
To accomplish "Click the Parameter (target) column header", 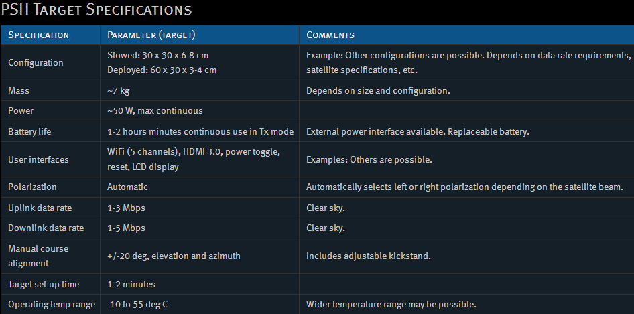I will pyautogui.click(x=151, y=35).
